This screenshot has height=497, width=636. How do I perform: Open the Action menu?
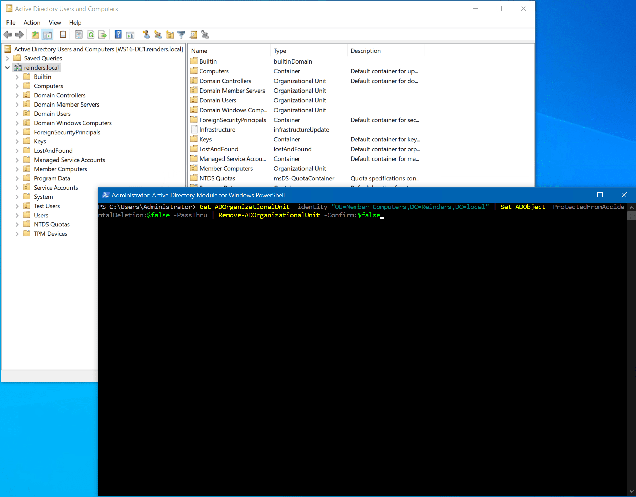(x=32, y=22)
